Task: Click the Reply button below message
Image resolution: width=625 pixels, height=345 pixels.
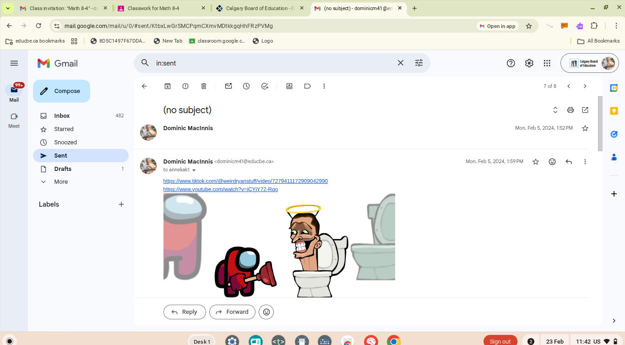Action: click(185, 312)
